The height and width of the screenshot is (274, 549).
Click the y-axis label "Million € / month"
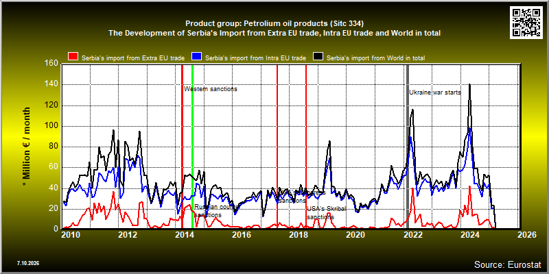pyautogui.click(x=27, y=147)
